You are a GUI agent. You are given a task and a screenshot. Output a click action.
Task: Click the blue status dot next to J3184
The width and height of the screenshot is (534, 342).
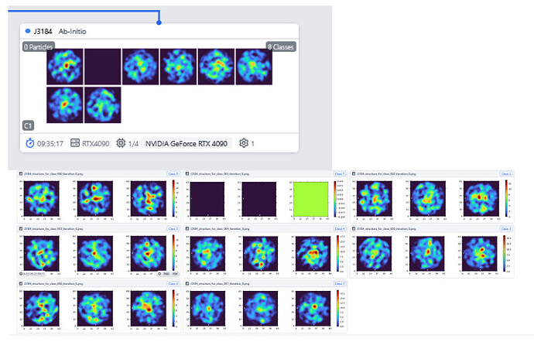pyautogui.click(x=28, y=31)
